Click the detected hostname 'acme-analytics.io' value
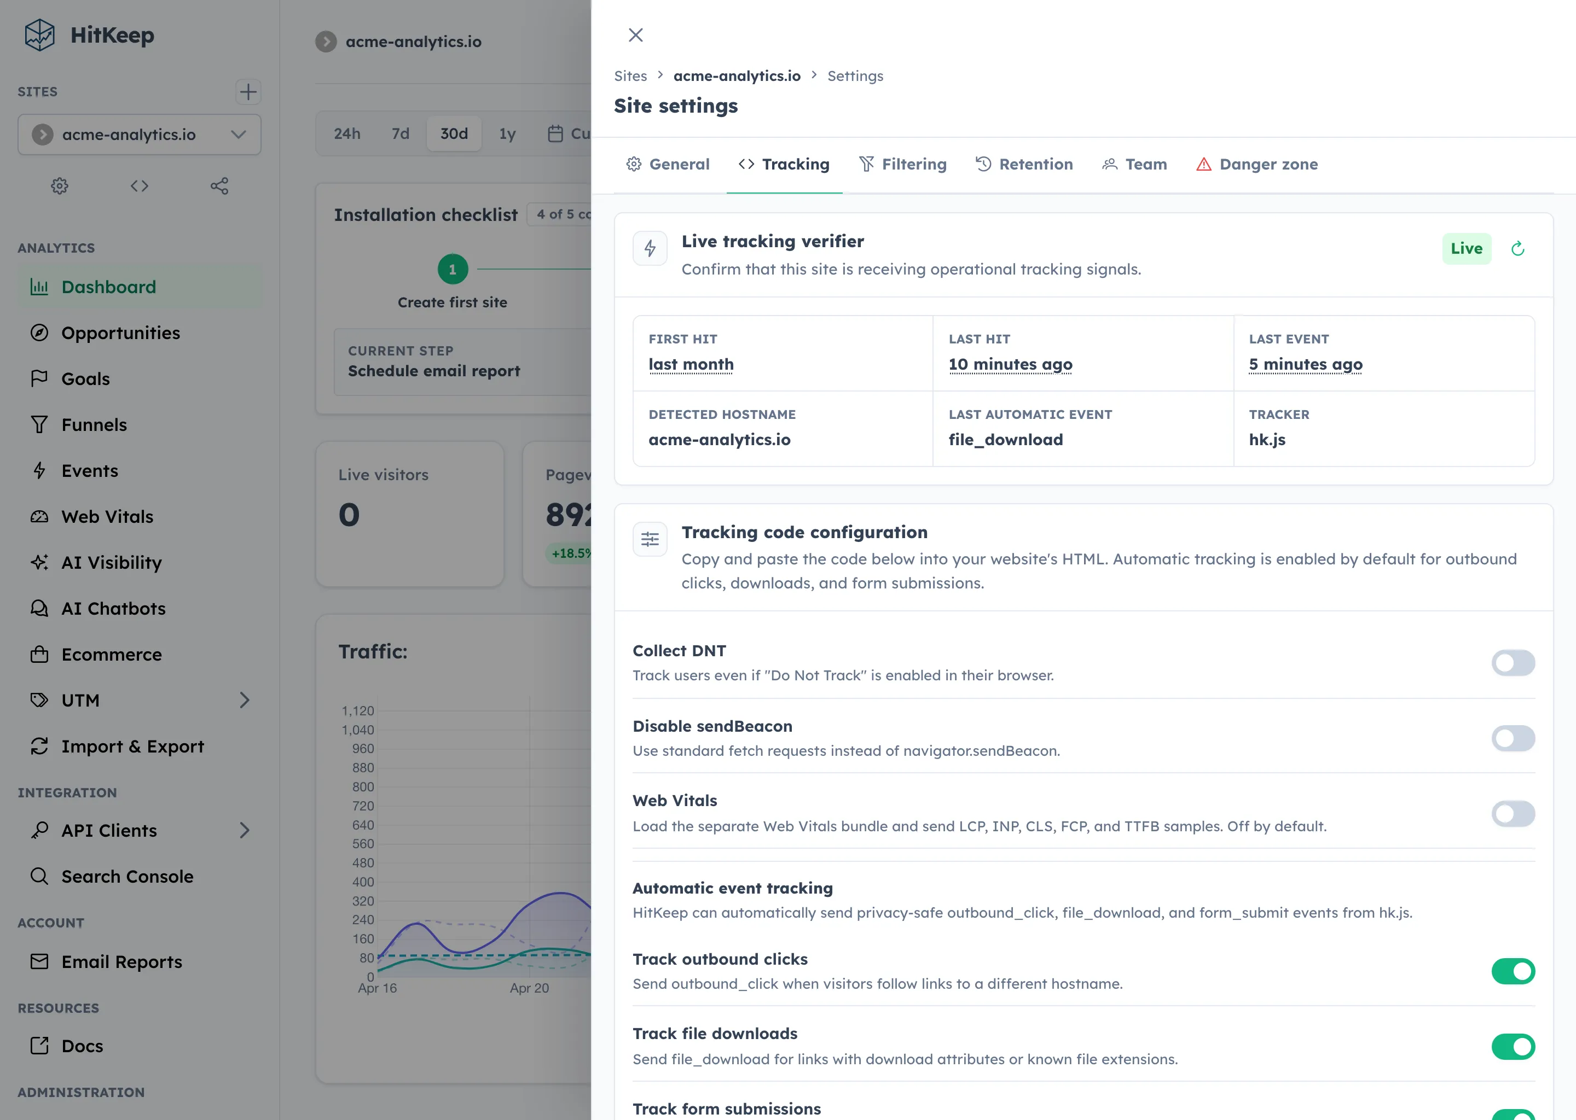Image resolution: width=1576 pixels, height=1120 pixels. [x=719, y=439]
